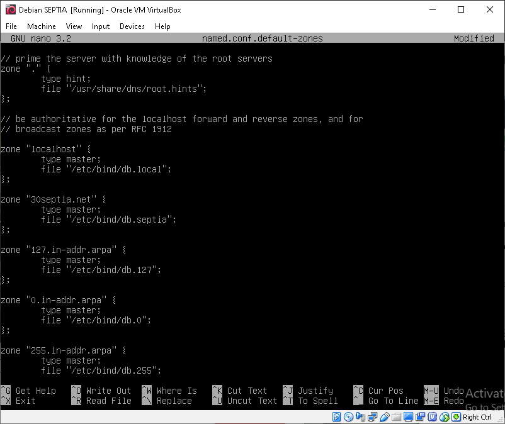505x424 pixels.
Task: Click the keyboard capture green arrow icon
Action: 456,417
